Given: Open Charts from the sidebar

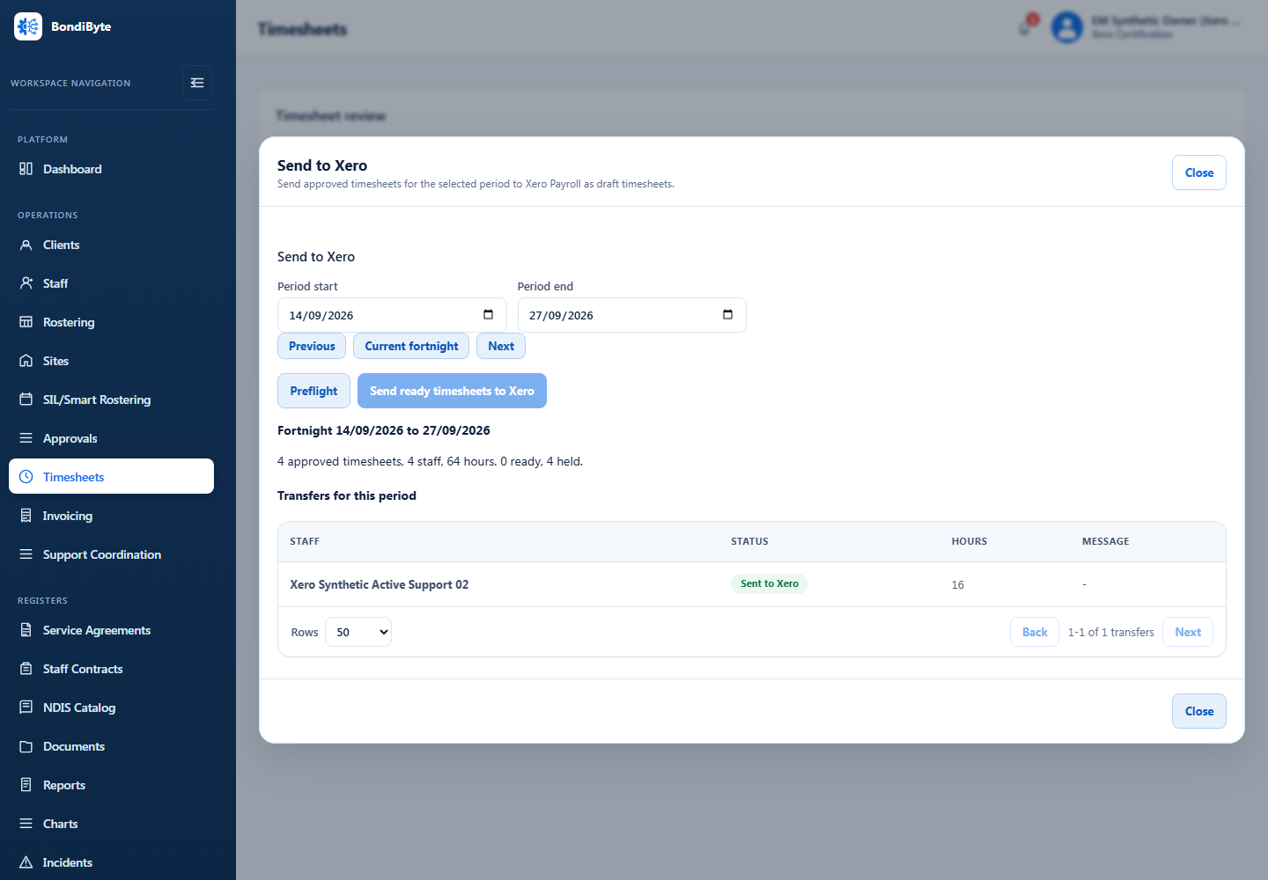Looking at the screenshot, I should click(x=111, y=824).
